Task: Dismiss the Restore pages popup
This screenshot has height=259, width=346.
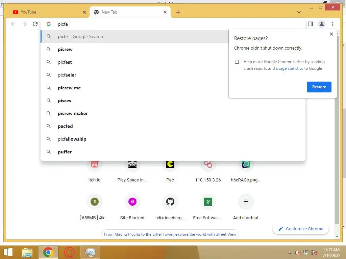Action: 331,34
